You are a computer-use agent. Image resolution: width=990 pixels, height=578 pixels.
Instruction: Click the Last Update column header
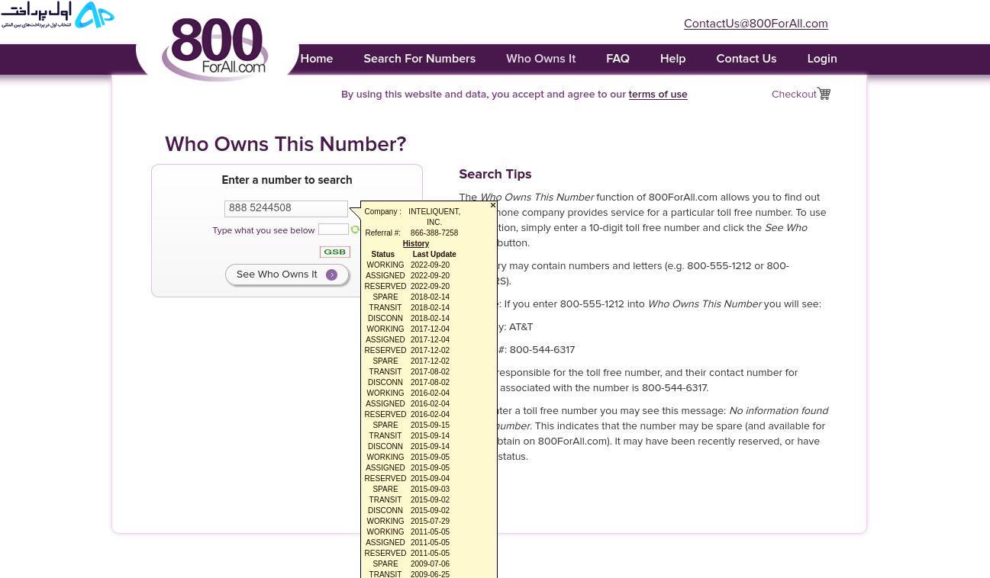point(434,255)
